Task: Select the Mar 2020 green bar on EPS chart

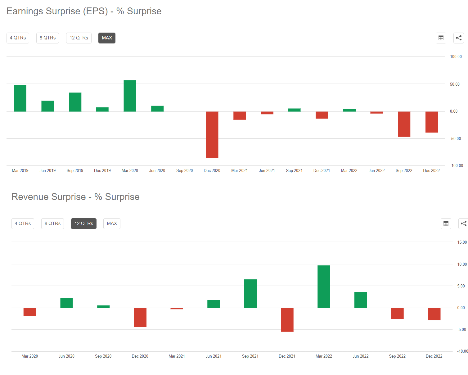Action: click(x=130, y=95)
